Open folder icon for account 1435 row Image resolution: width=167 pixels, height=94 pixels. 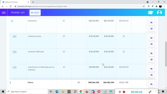coord(151,69)
